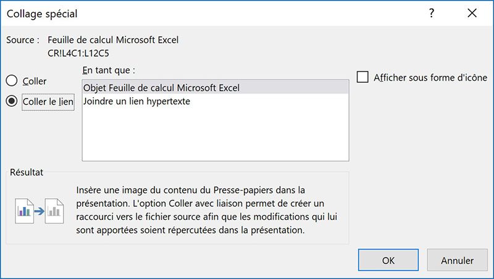Select the Coller le lien radio button
Screen dimensions: 494x279
click(x=12, y=102)
